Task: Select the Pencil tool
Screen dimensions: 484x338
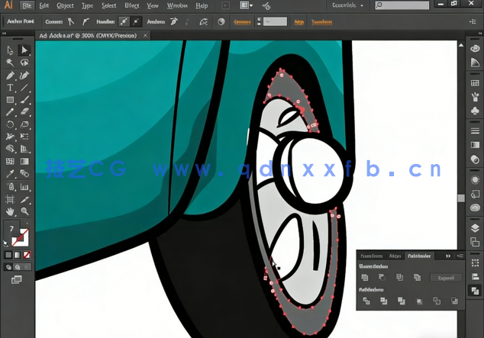Action: point(10,112)
